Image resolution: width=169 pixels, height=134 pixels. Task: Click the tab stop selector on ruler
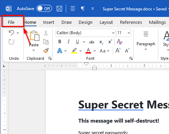(4, 66)
